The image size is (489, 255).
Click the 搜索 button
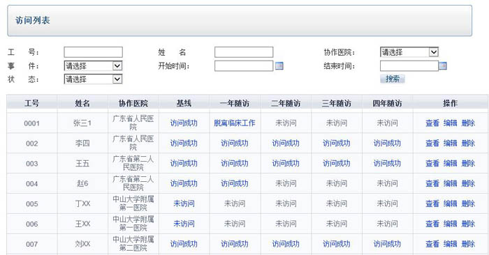click(x=393, y=79)
